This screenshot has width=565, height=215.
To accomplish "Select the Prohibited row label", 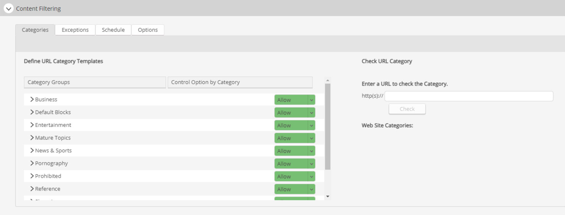I will pyautogui.click(x=48, y=176).
